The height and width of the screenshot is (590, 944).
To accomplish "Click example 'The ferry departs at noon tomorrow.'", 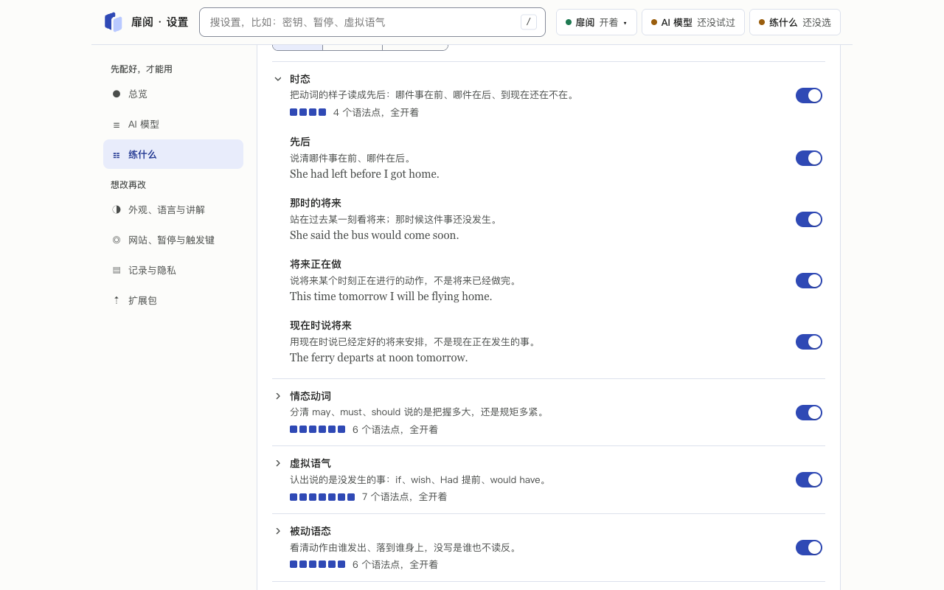I will coord(379,358).
